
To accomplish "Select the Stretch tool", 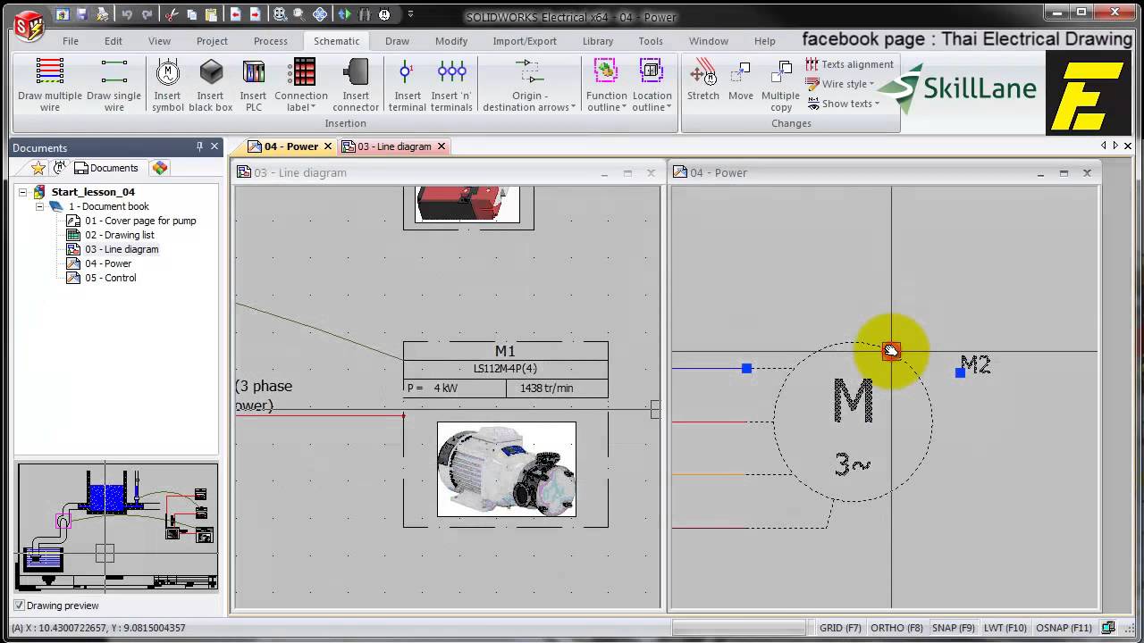I will 703,80.
